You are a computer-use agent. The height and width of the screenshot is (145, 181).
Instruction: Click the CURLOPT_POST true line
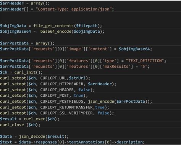pos(44,96)
